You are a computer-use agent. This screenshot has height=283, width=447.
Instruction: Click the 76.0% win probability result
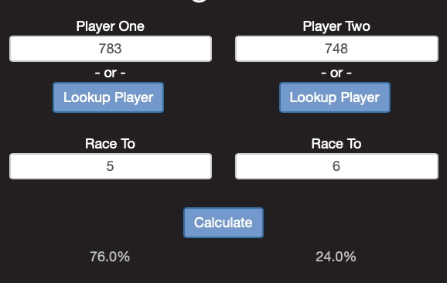[x=110, y=257]
